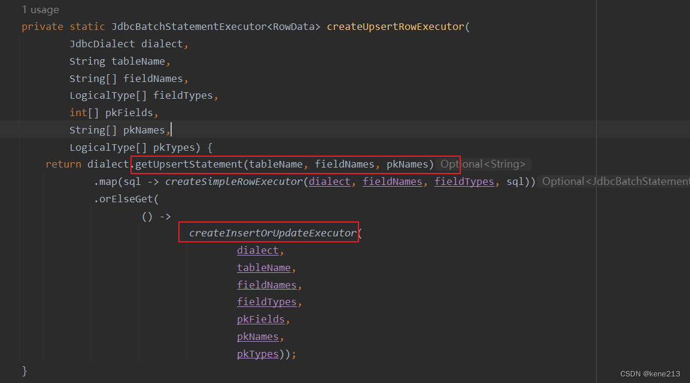This screenshot has height=383, width=690.
Task: Click the sql lambda parameter in map
Action: (x=132, y=181)
